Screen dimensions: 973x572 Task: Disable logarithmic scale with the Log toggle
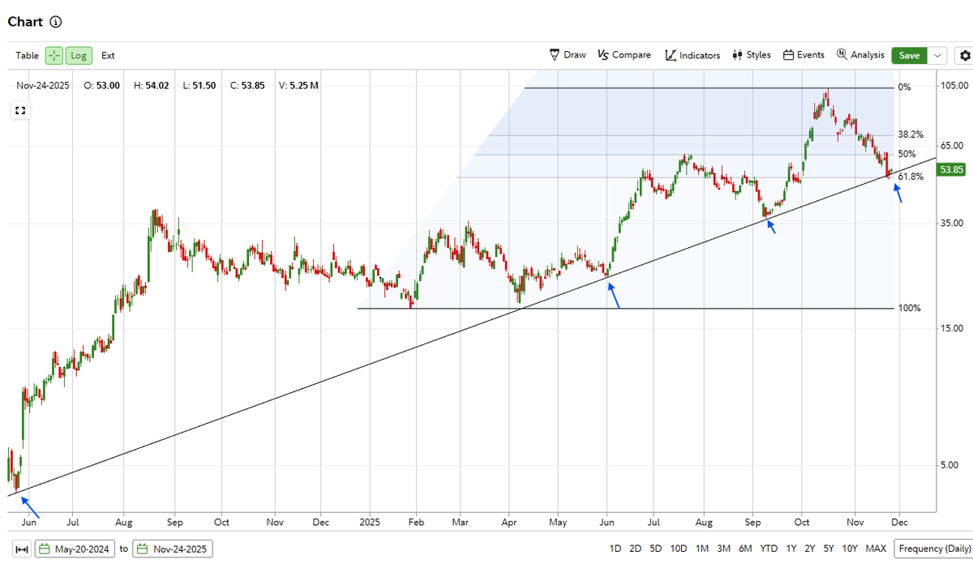coord(78,55)
